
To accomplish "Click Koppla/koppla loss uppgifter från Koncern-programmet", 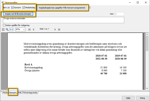I will pyautogui.click(x=62, y=8).
